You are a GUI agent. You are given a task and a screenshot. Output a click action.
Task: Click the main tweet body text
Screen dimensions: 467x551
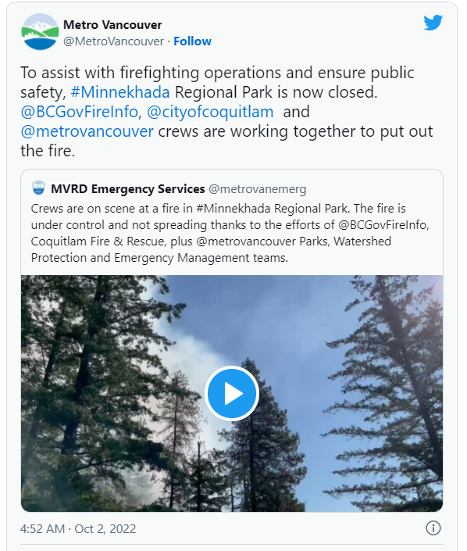click(x=226, y=112)
